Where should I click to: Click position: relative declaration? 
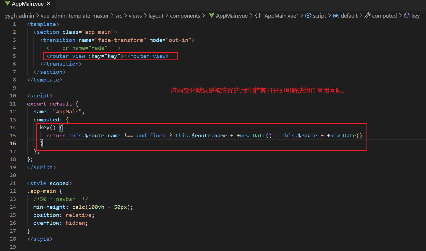64,215
